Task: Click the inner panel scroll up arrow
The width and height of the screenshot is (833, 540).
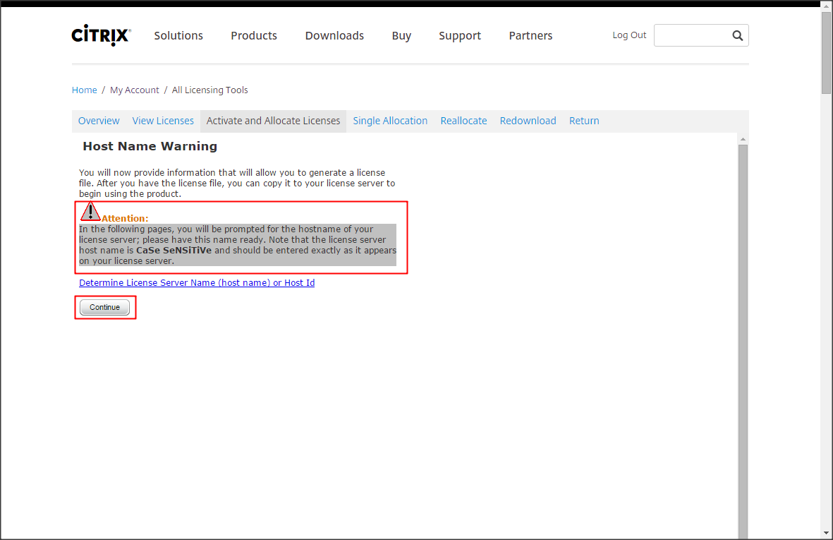Action: pyautogui.click(x=743, y=140)
